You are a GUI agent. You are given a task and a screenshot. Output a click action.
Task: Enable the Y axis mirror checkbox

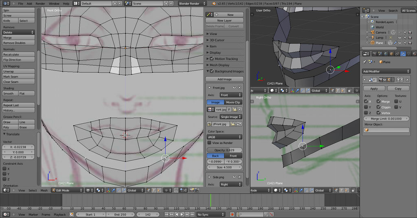(366, 107)
